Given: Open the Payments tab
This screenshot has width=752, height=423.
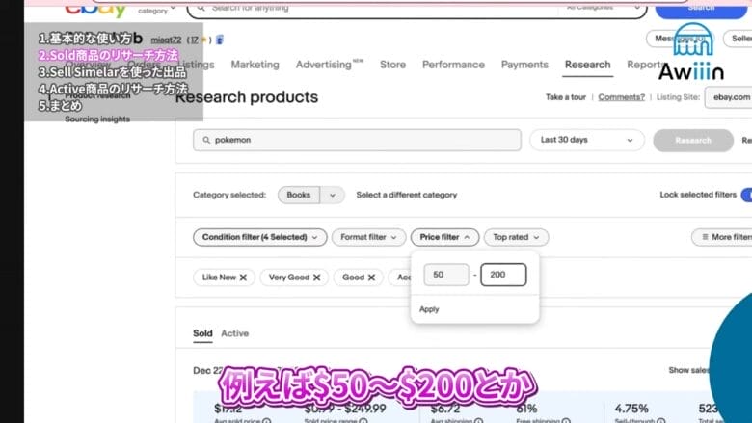Looking at the screenshot, I should coord(524,65).
